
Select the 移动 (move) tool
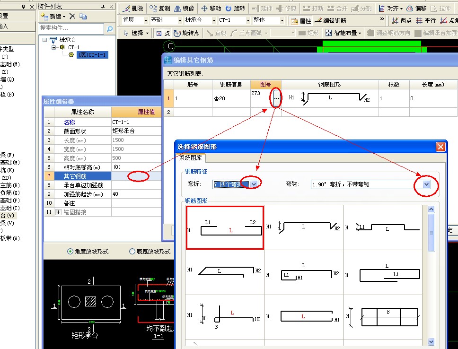(211, 8)
